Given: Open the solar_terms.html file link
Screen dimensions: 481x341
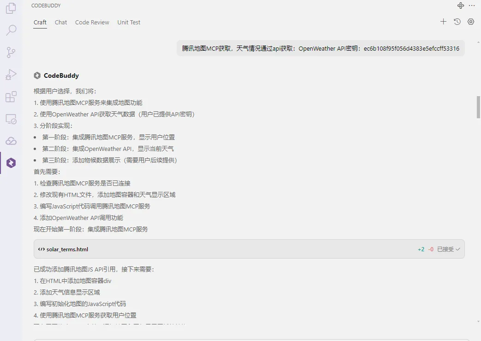Looking at the screenshot, I should tap(67, 249).
